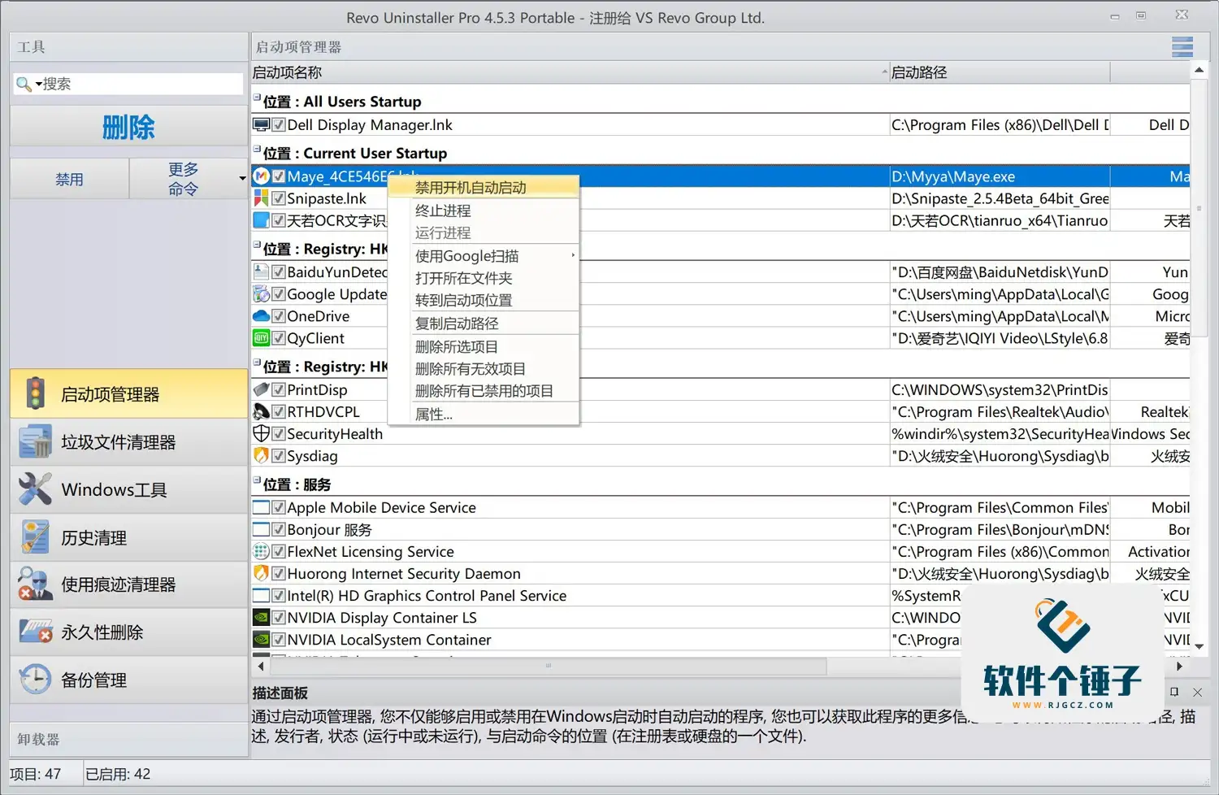Choose 禁用开机自动启动 from context menu
This screenshot has height=795, width=1219.
click(x=483, y=187)
